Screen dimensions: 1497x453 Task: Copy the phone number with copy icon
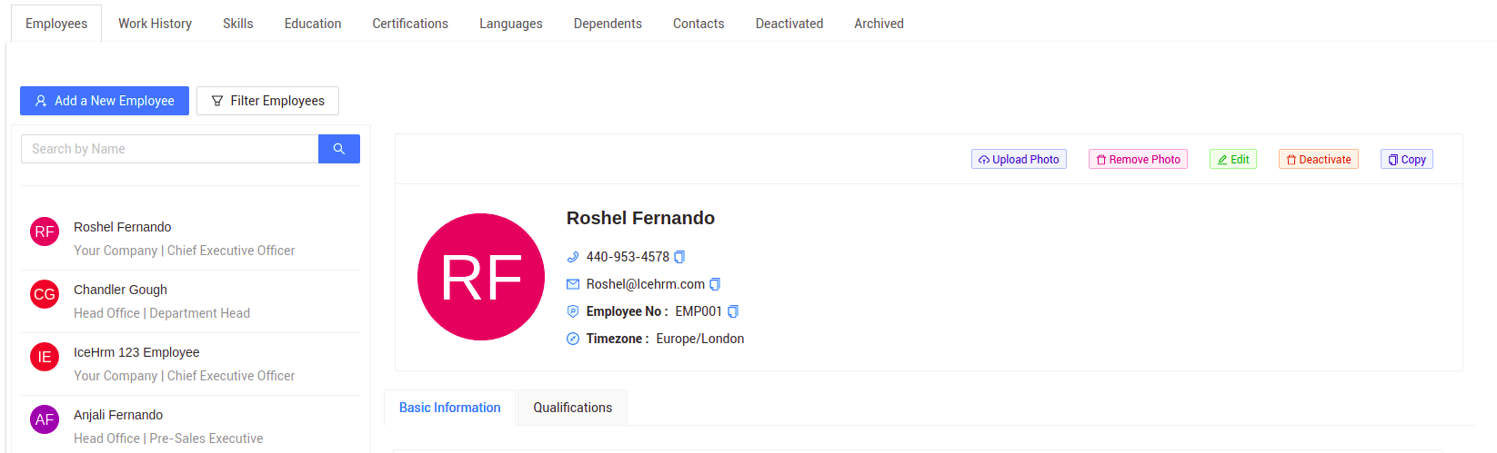[679, 257]
